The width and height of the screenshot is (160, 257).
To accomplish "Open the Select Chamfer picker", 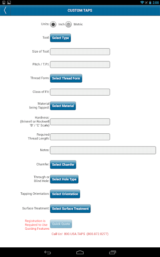I will (63, 165).
